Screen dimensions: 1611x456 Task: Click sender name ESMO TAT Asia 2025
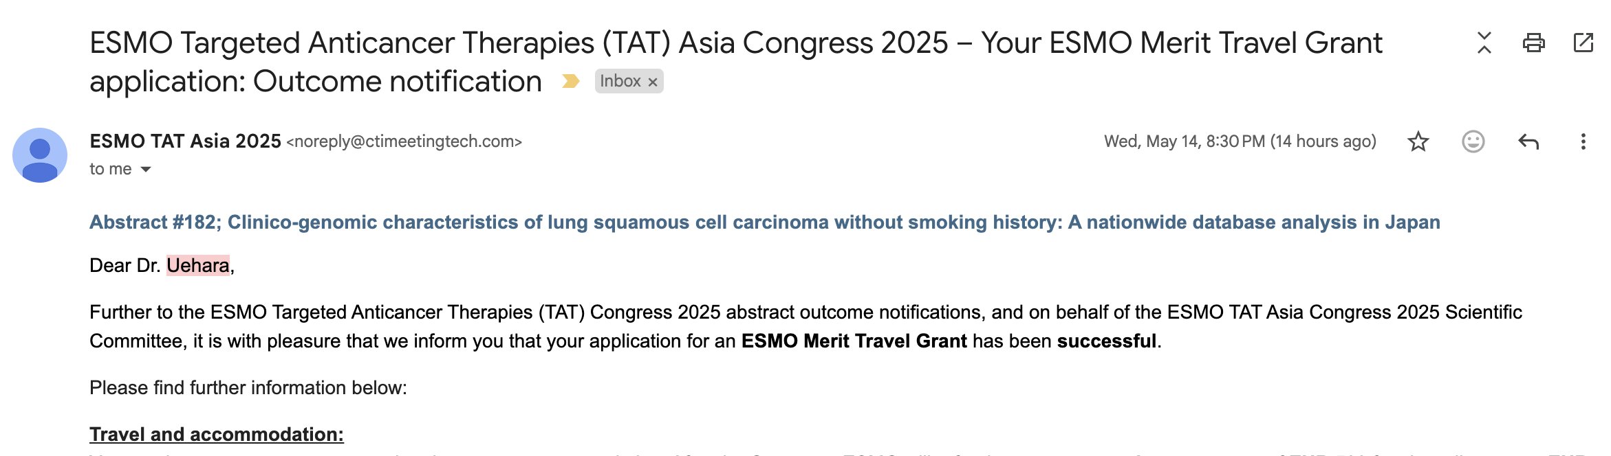pyautogui.click(x=185, y=141)
